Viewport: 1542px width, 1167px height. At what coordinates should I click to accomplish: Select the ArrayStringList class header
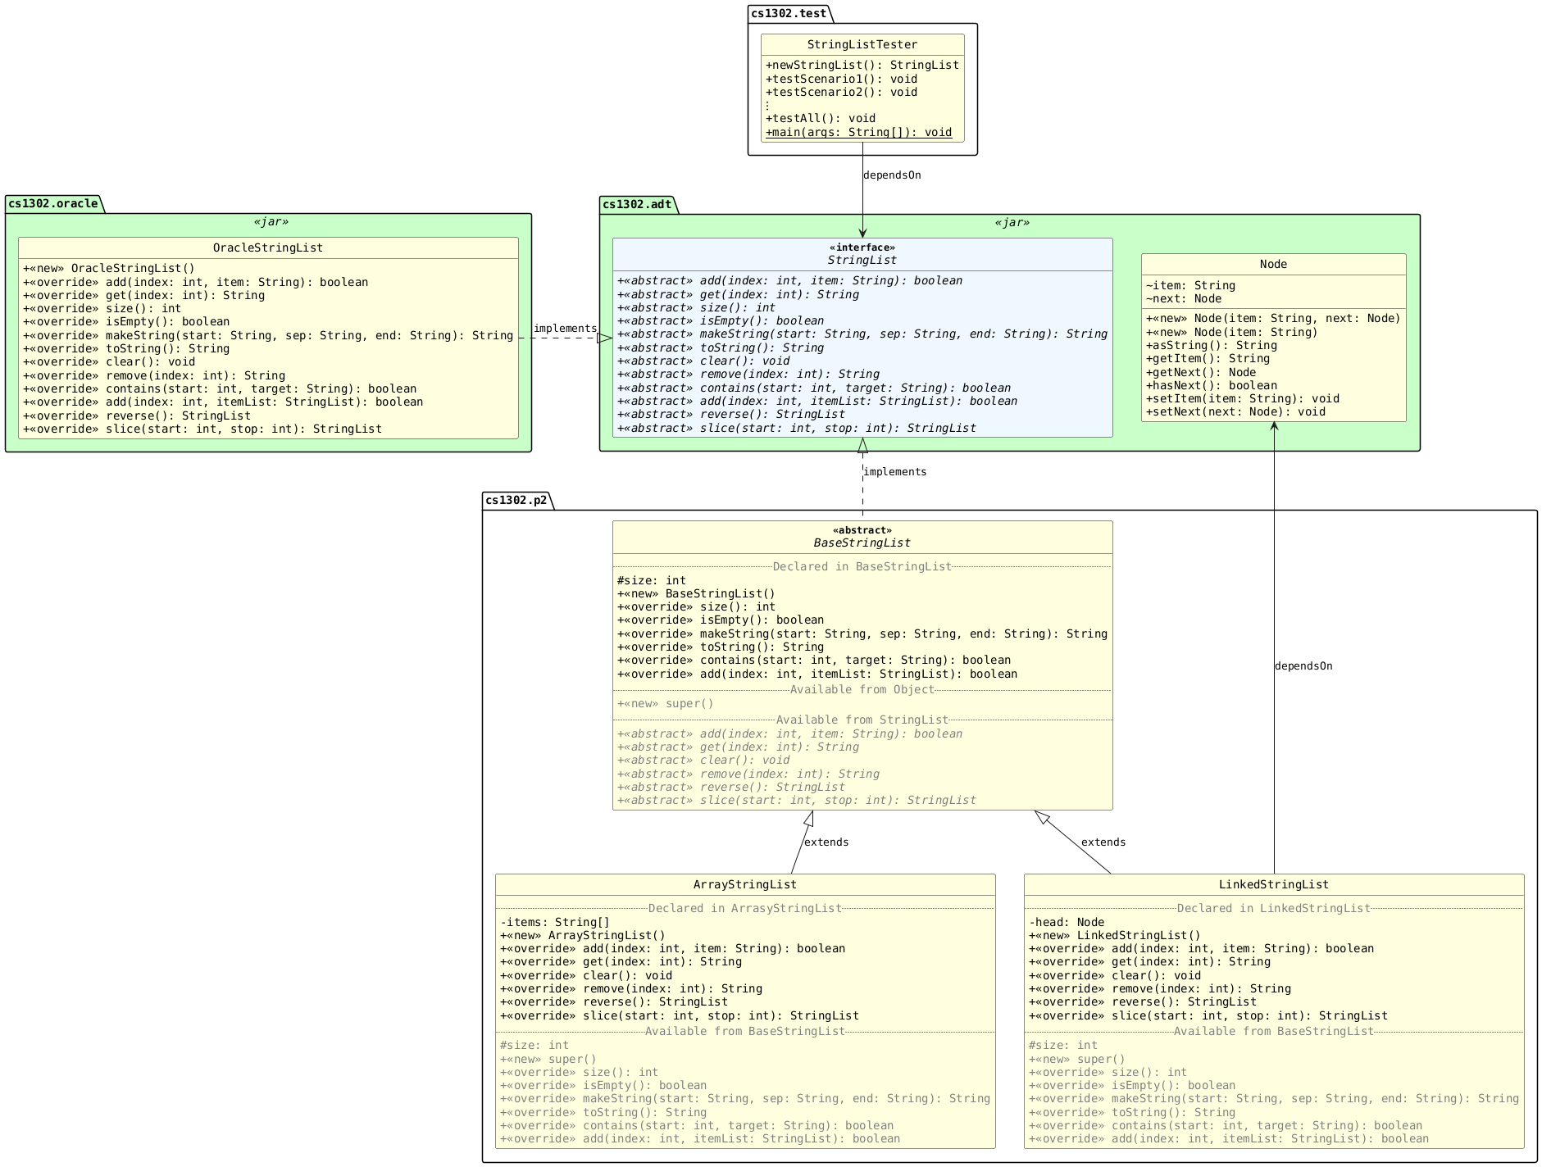coord(744,884)
